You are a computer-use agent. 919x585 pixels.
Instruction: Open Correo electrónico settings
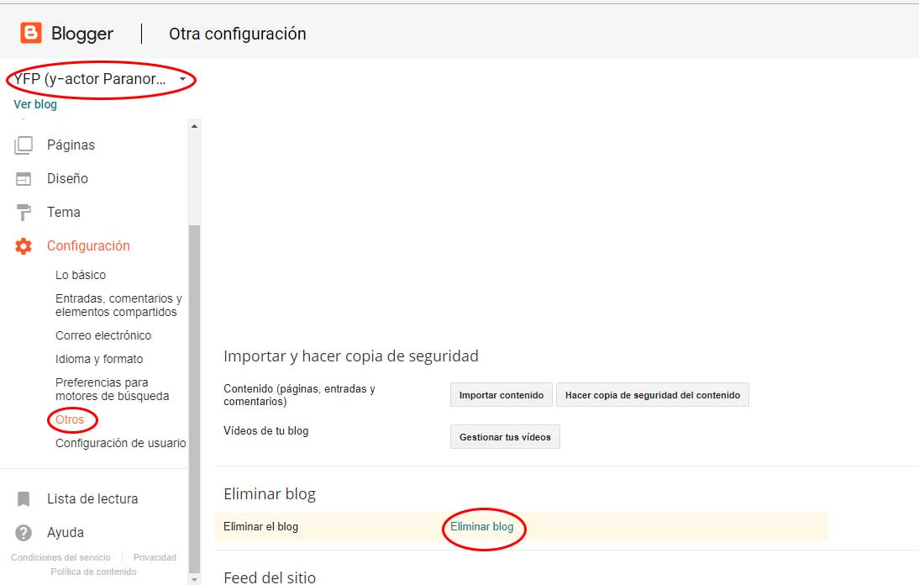(103, 335)
